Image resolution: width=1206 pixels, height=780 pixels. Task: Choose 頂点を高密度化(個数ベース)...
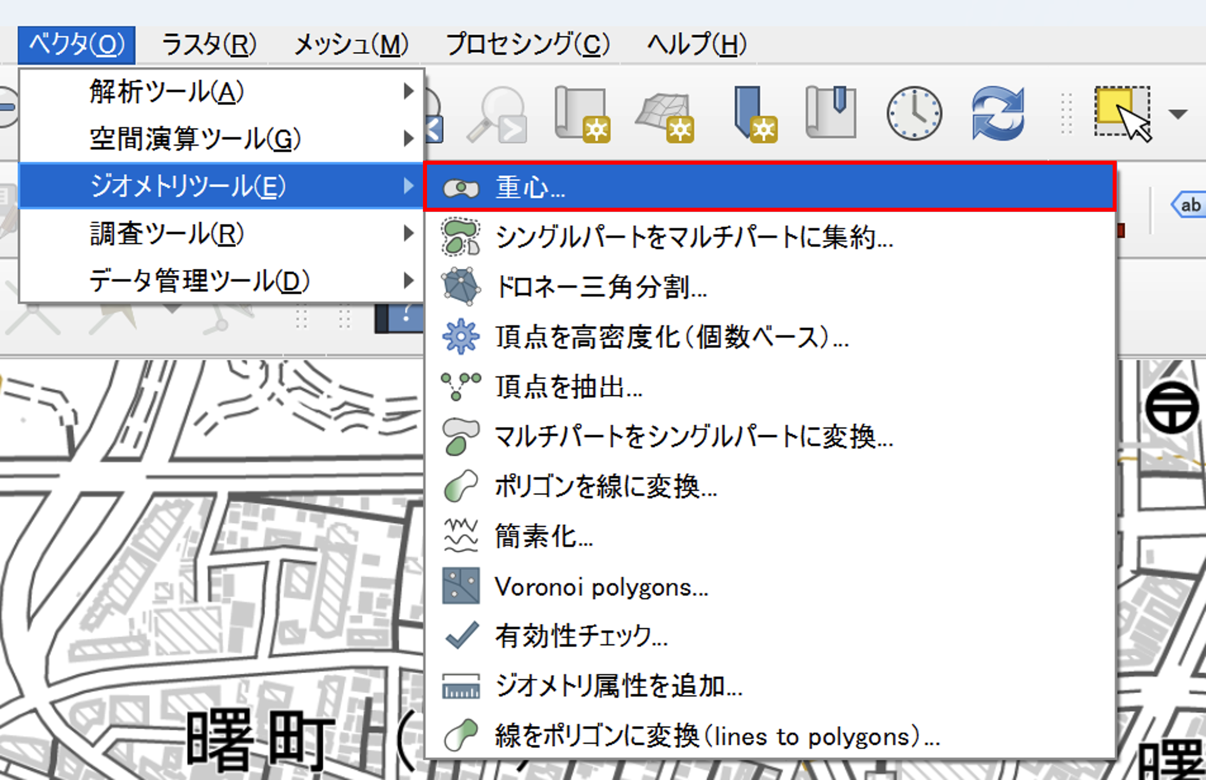point(770,337)
